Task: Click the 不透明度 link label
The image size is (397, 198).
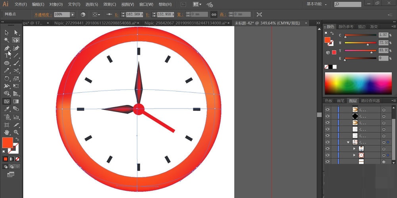Action: pyautogui.click(x=43, y=14)
